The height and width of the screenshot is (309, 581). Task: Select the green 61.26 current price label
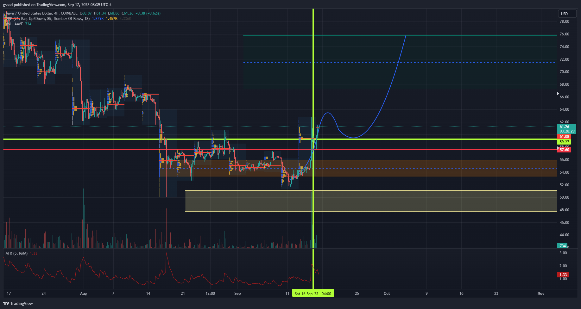(x=564, y=127)
